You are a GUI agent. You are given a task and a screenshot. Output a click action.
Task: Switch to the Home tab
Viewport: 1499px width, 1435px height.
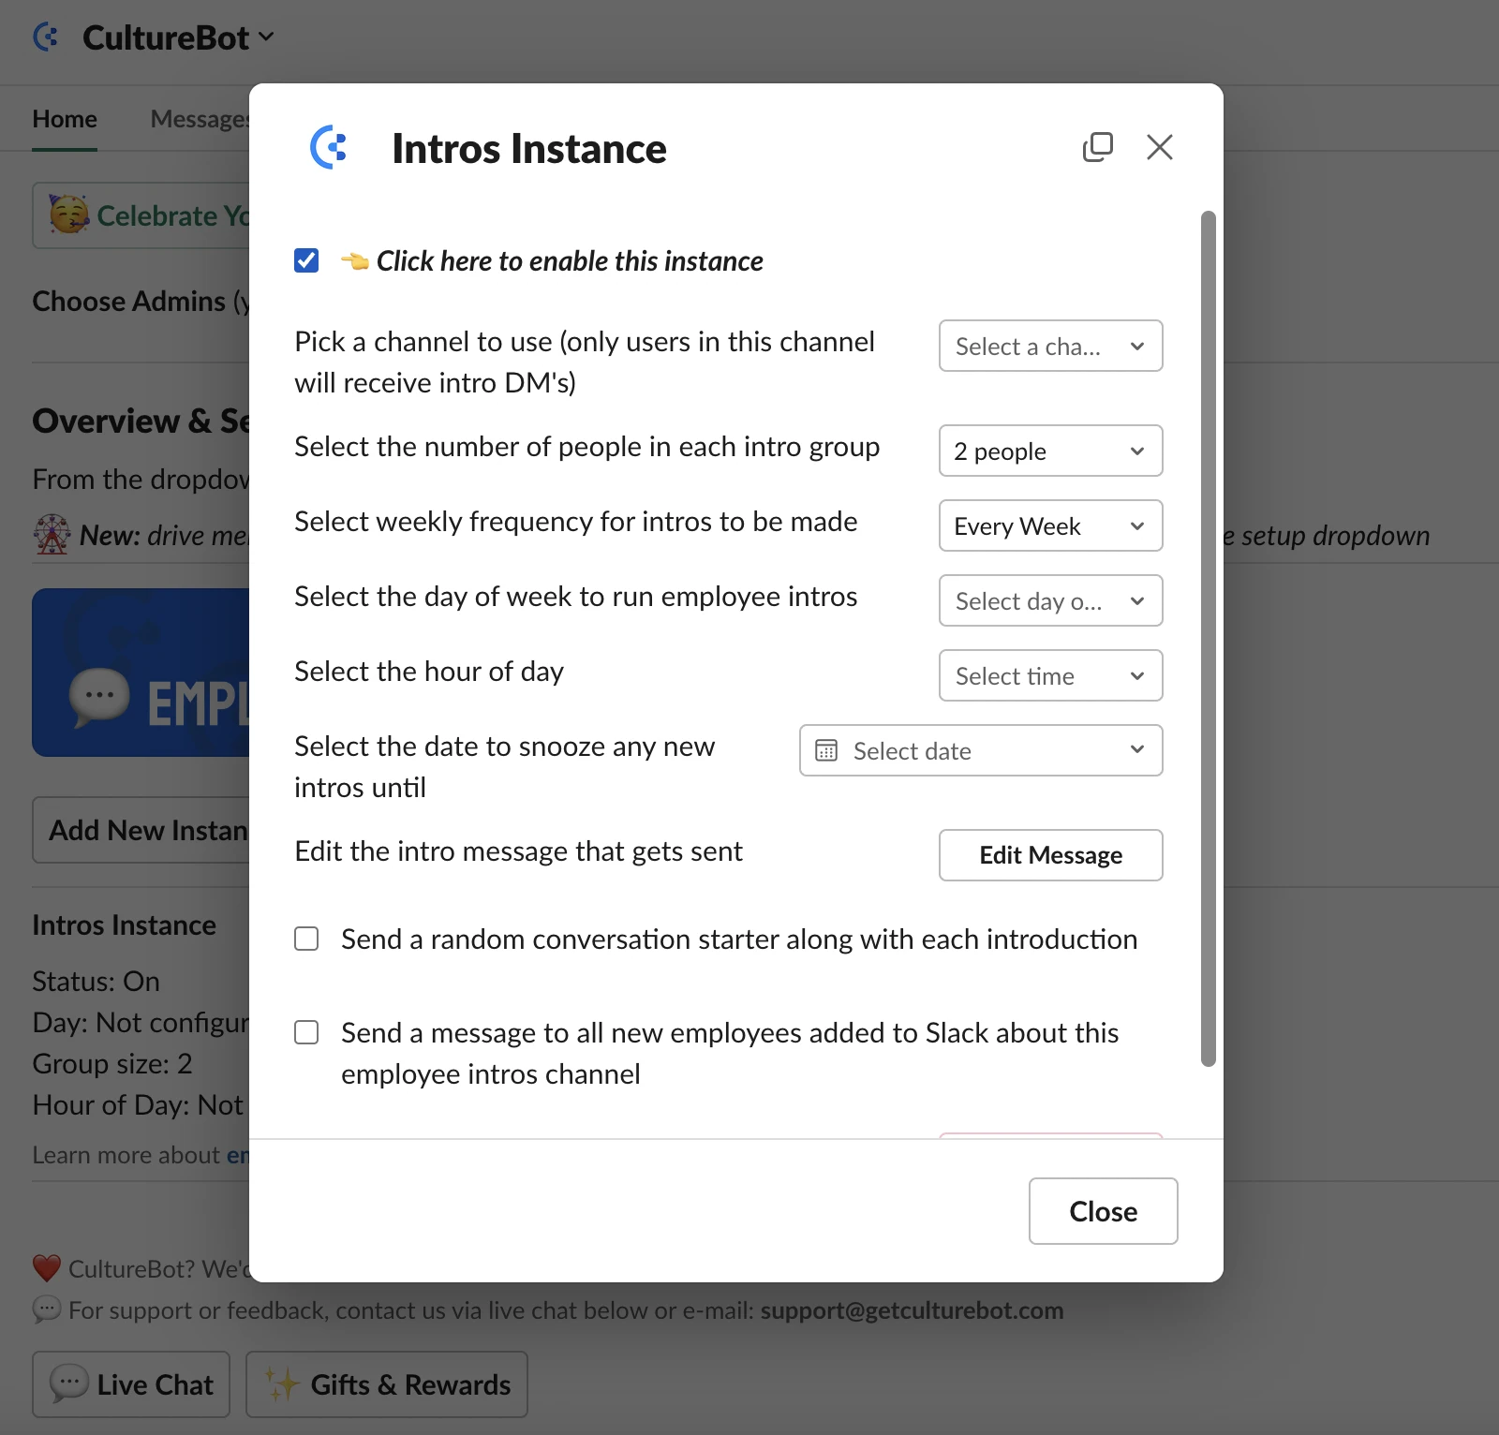click(65, 119)
